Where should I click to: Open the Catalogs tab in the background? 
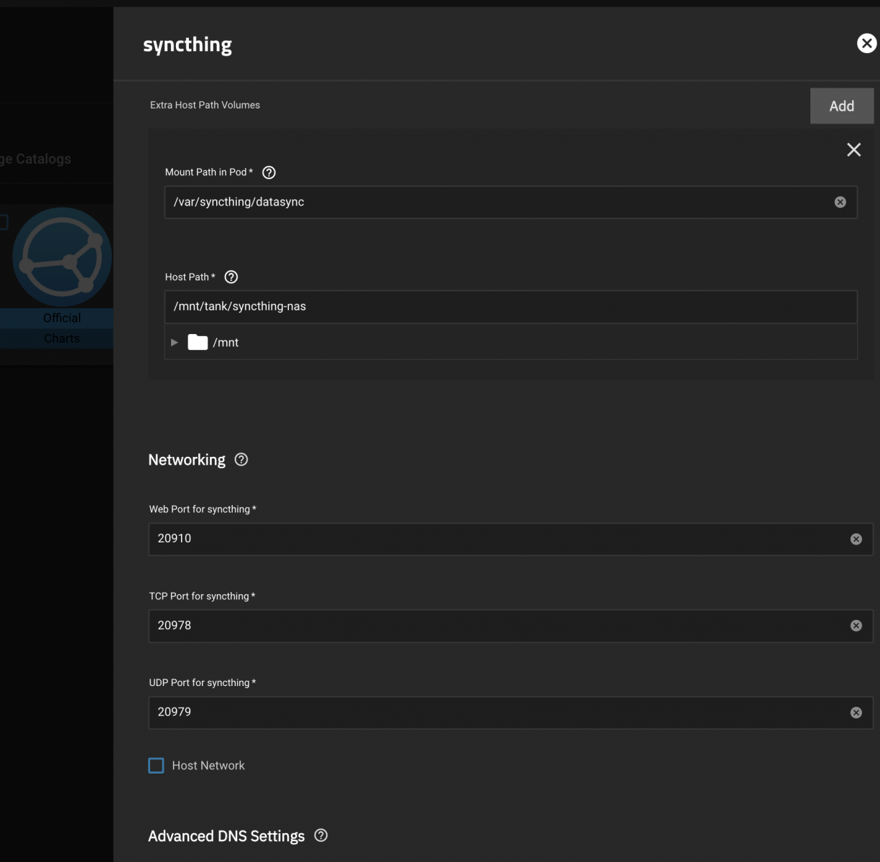point(36,159)
